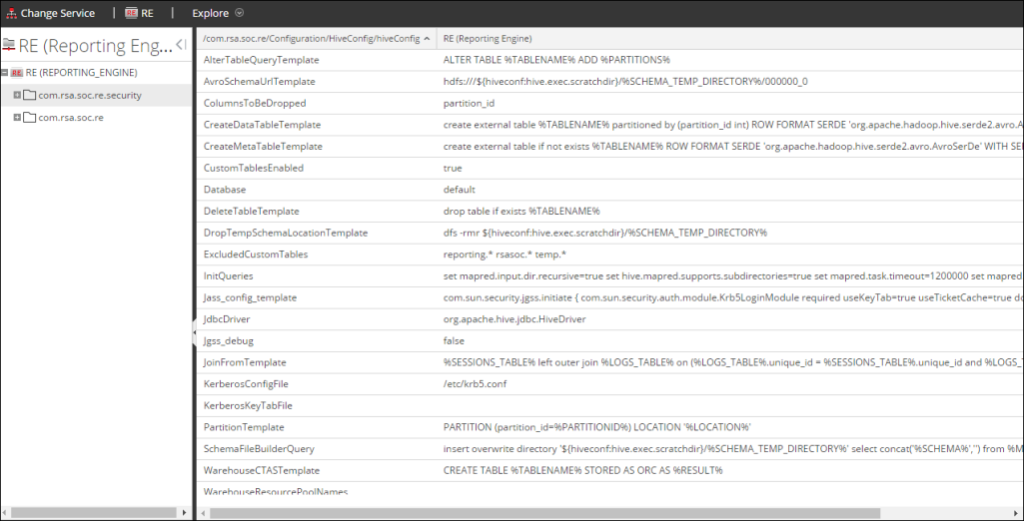This screenshot has width=1024, height=521.
Task: Click the splitter collapse handle between panels
Action: [x=194, y=332]
